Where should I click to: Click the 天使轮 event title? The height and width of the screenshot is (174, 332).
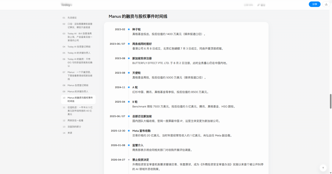(x=136, y=73)
